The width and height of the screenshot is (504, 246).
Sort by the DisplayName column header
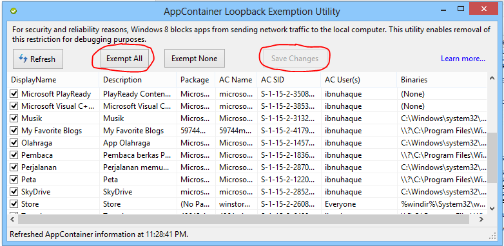(x=53, y=80)
